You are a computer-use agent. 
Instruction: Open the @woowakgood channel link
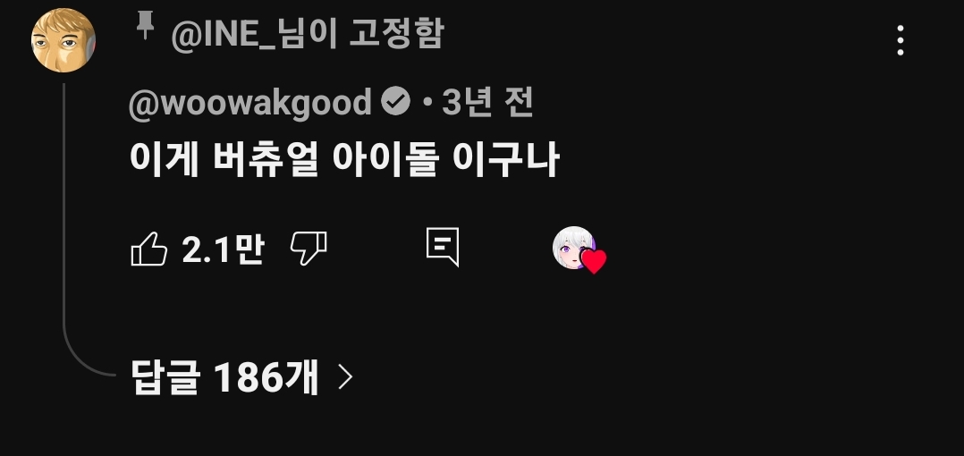pos(250,102)
